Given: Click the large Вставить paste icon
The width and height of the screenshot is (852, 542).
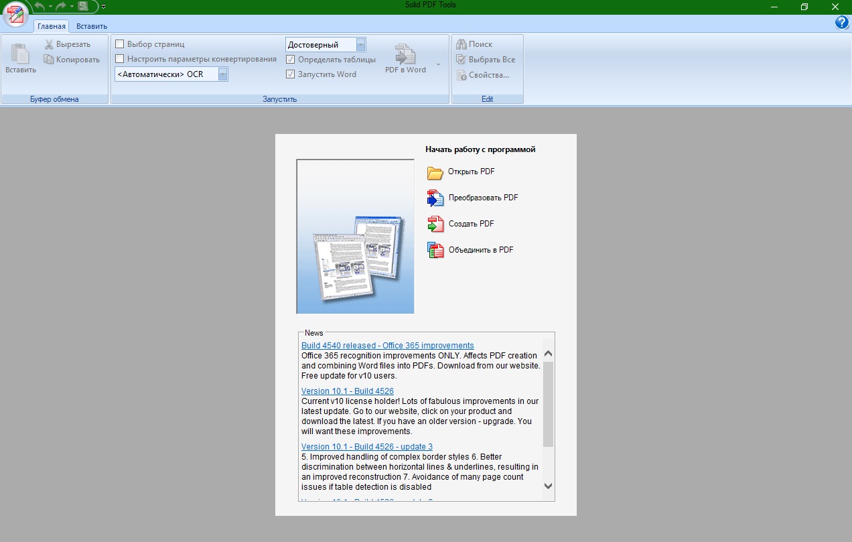Looking at the screenshot, I should point(20,53).
